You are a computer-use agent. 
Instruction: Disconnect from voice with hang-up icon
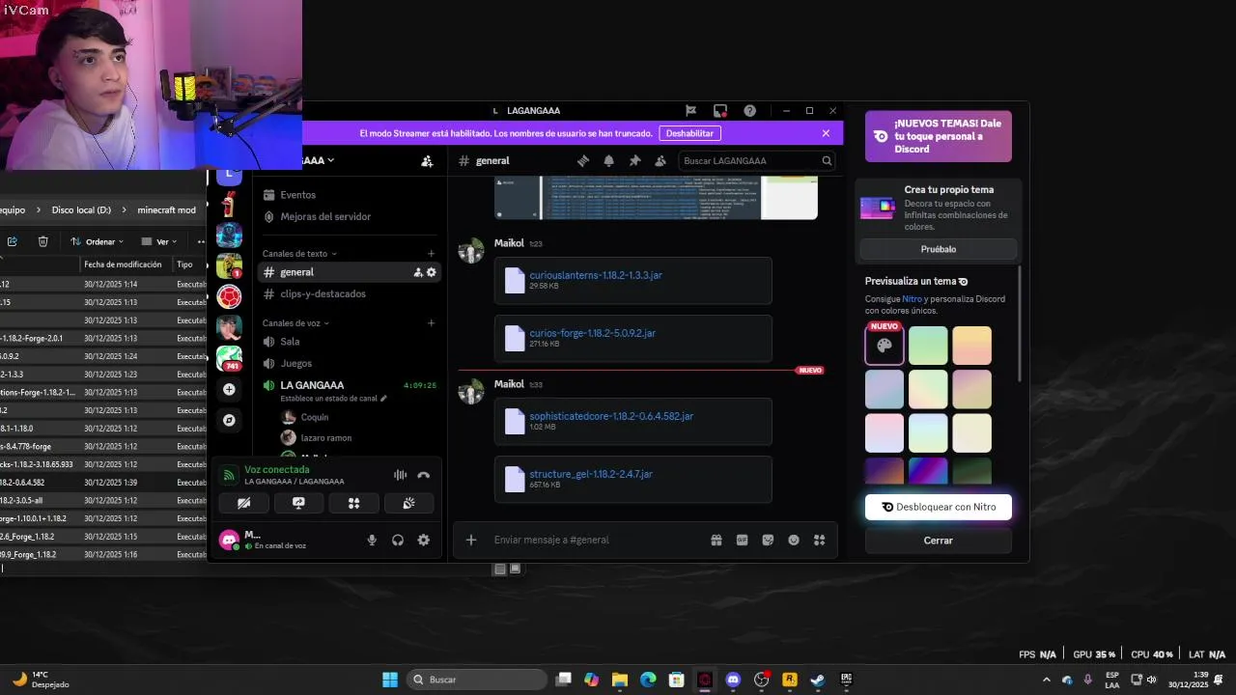(423, 475)
